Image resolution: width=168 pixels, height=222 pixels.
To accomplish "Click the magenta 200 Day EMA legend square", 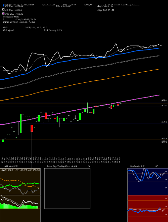I will [3, 13].
